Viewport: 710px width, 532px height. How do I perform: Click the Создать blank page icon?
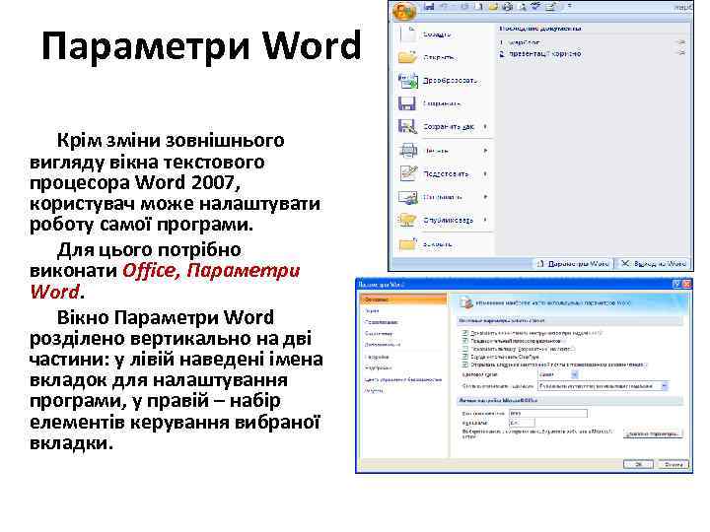pyautogui.click(x=408, y=33)
